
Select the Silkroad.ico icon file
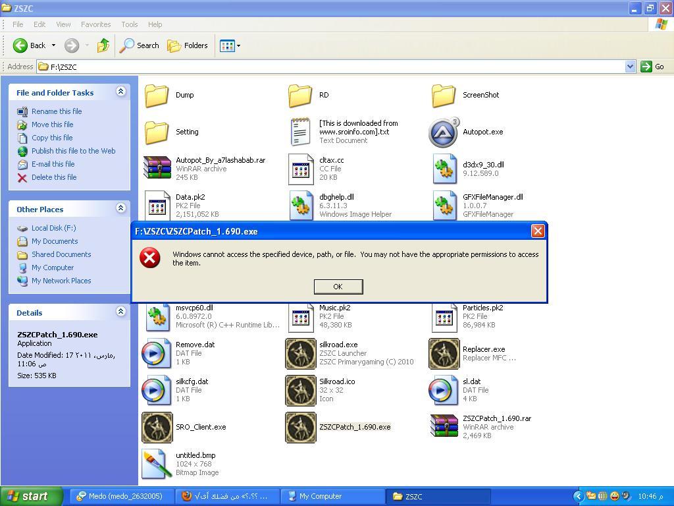tap(300, 390)
